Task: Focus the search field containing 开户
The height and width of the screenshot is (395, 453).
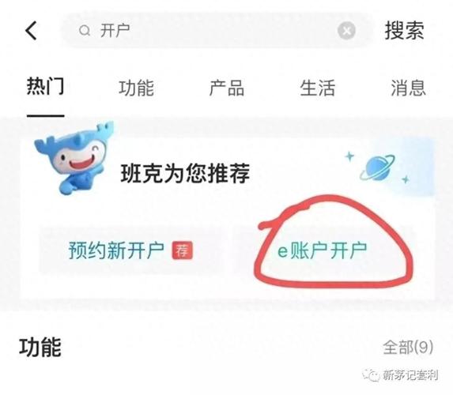Action: [x=215, y=30]
